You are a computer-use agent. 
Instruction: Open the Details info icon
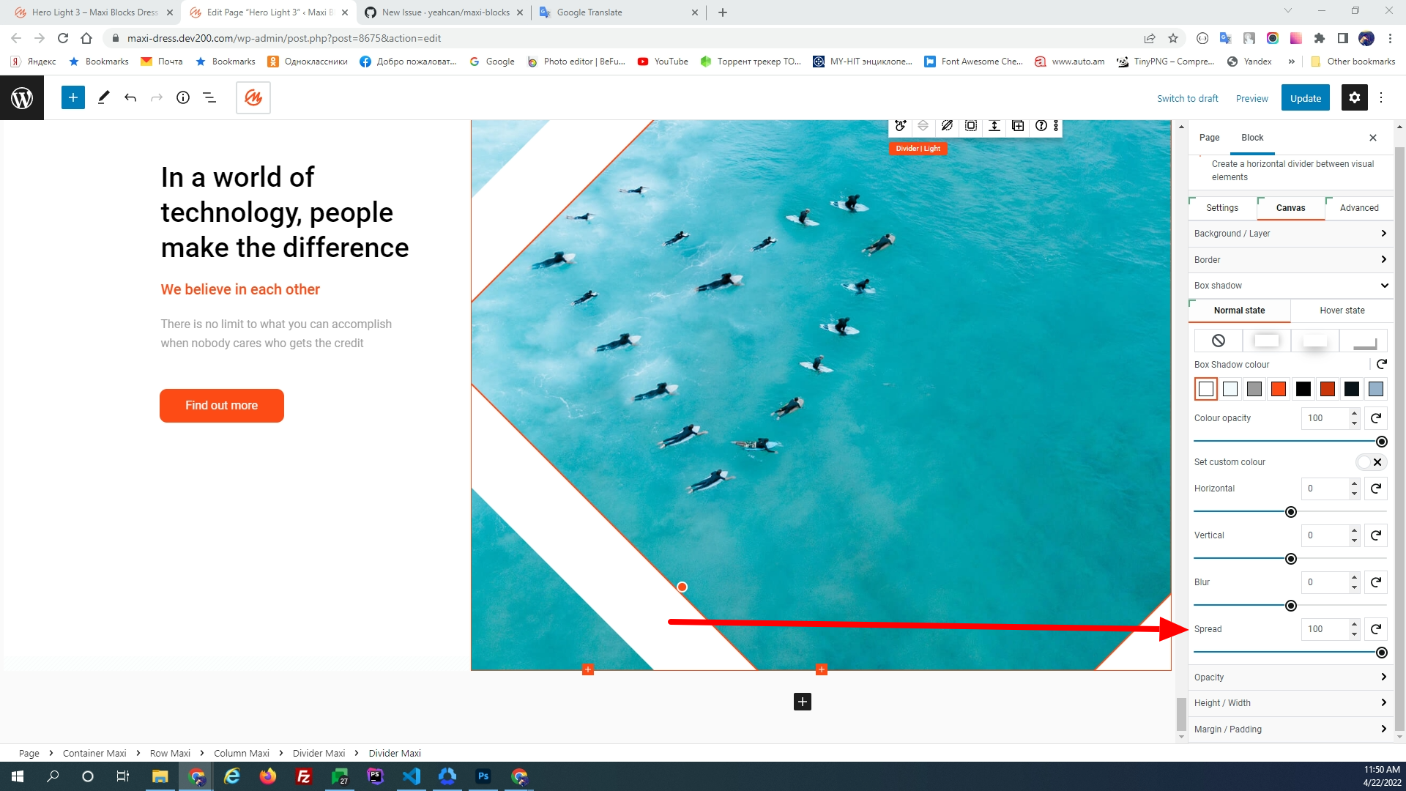click(183, 97)
